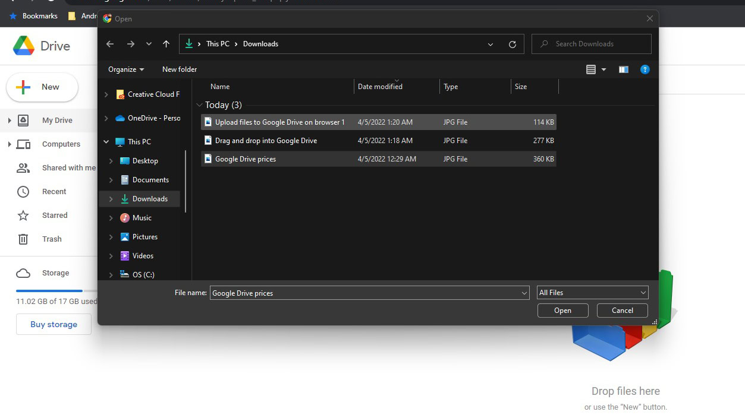Open the Organize menu
This screenshot has width=745, height=418.
(125, 69)
